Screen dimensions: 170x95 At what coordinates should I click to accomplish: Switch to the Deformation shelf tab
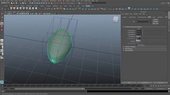[29, 6]
